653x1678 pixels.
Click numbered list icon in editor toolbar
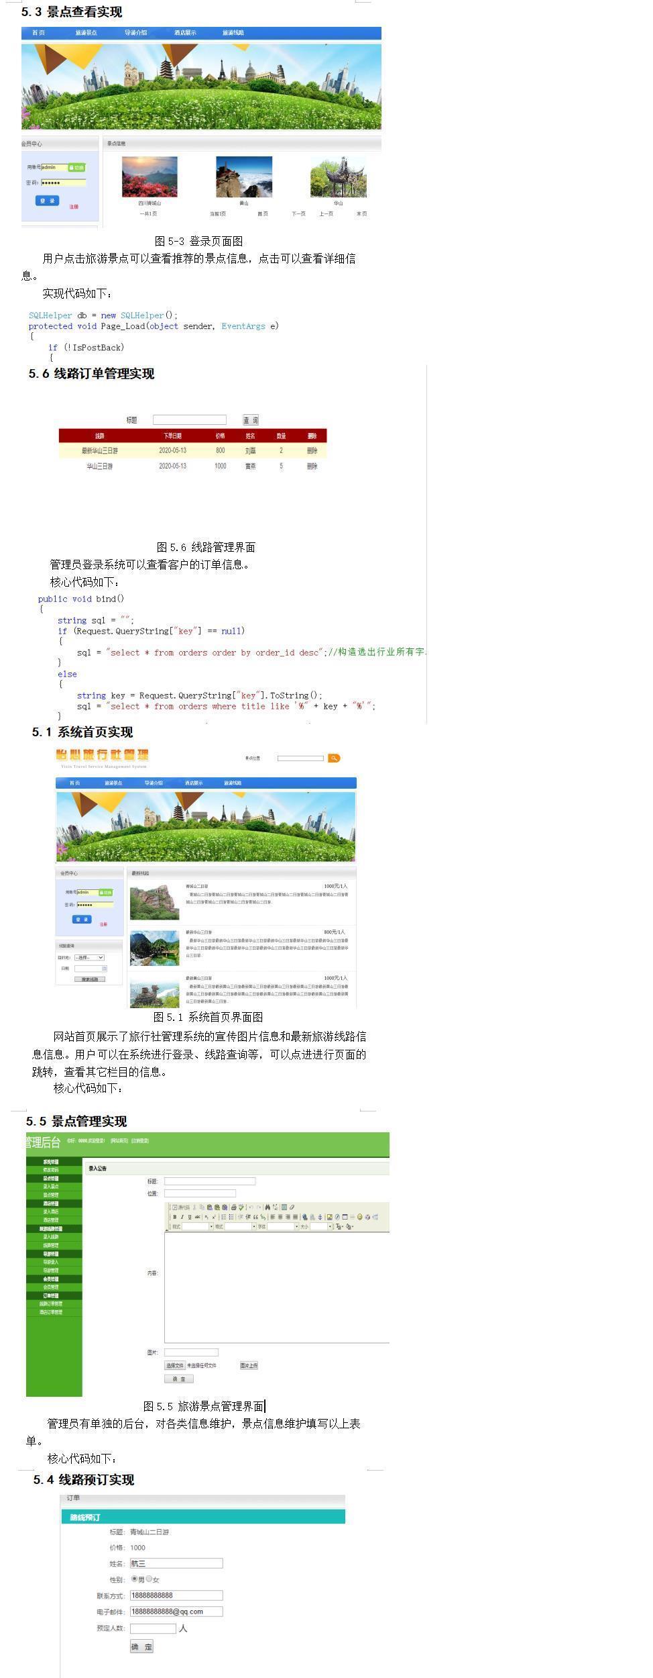point(223,1217)
